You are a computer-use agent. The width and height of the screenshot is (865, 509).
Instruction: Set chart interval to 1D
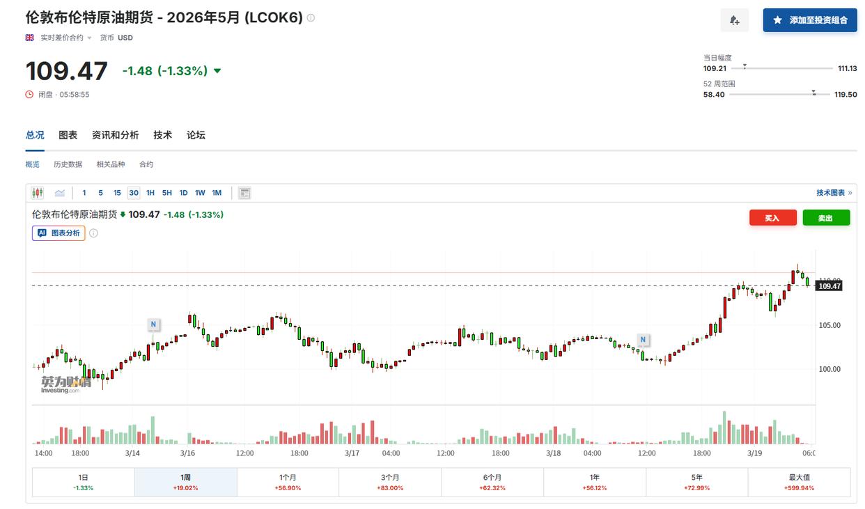pyautogui.click(x=183, y=193)
